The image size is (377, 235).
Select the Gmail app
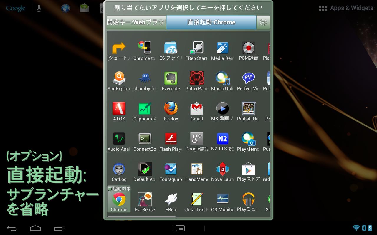(197, 108)
